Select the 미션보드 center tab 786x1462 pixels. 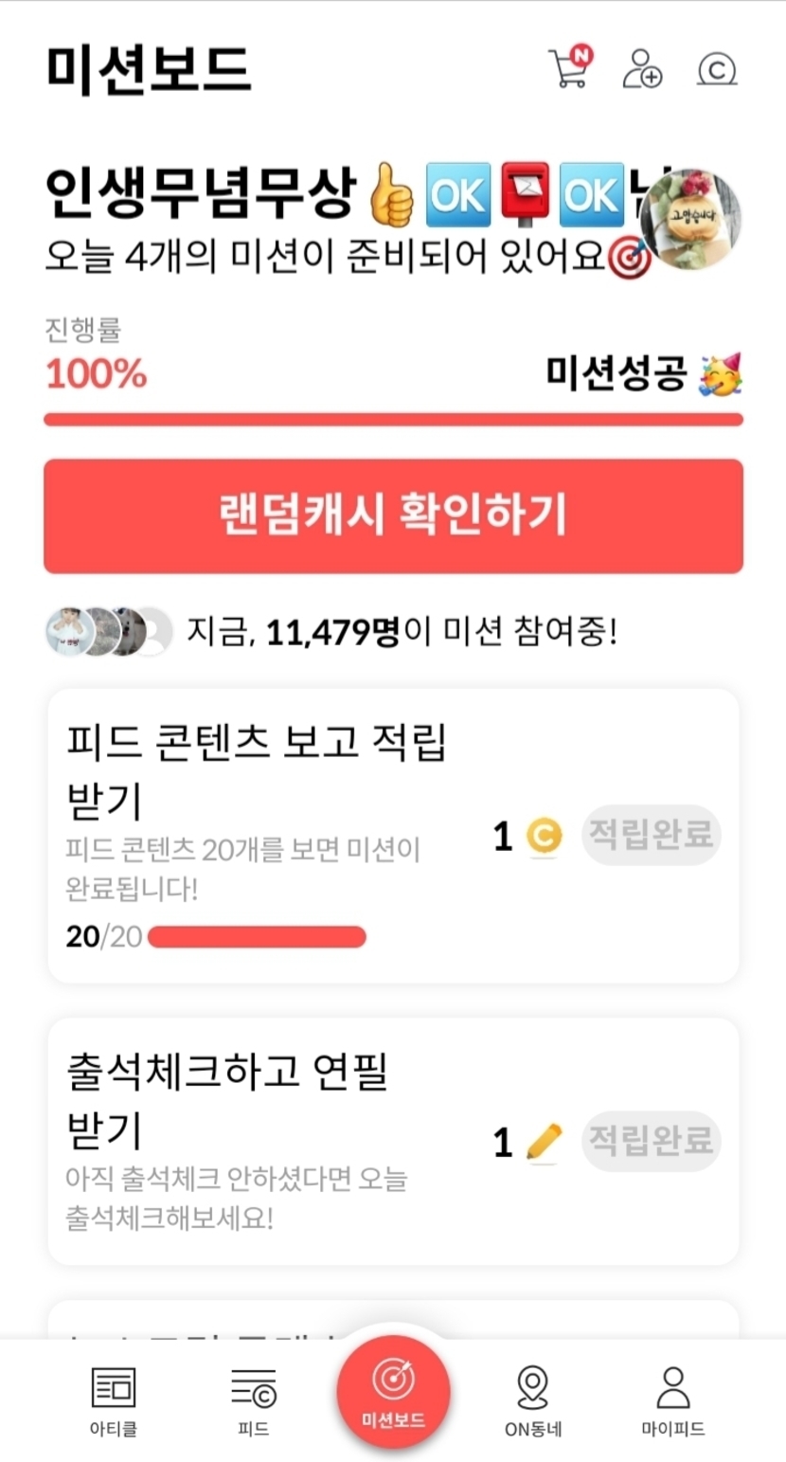point(393,1391)
